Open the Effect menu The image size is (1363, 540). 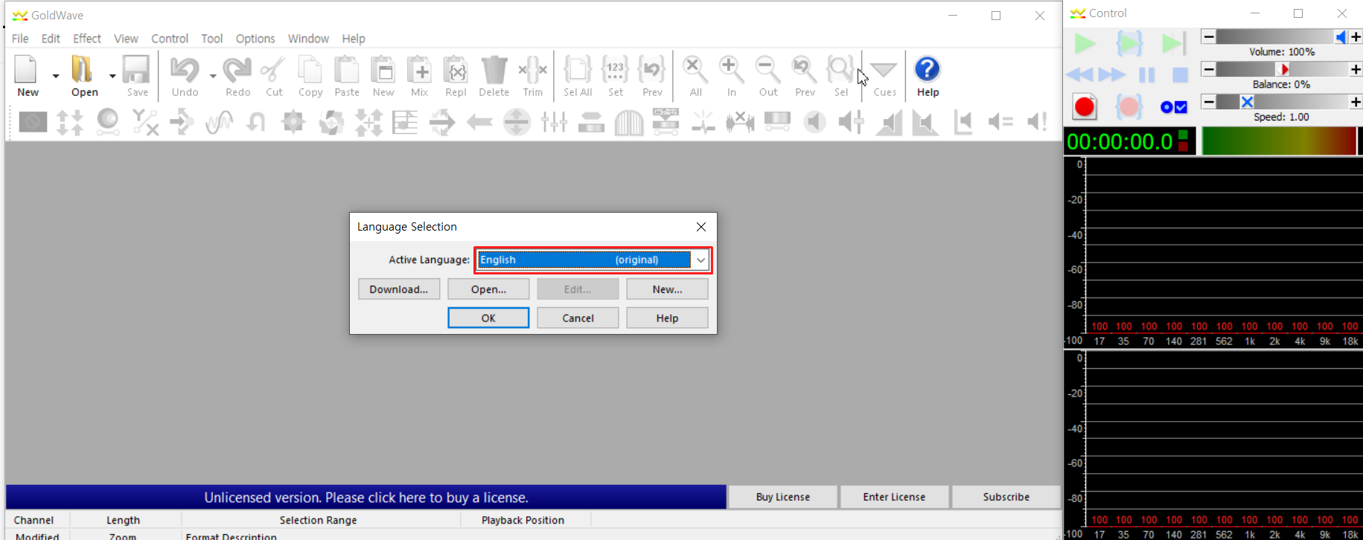87,39
